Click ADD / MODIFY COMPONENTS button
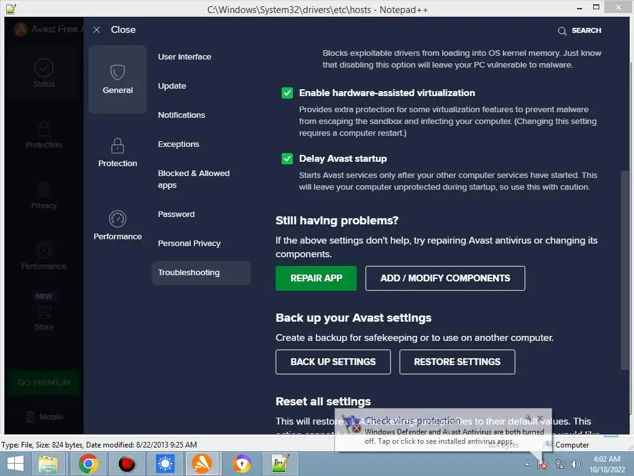The height and width of the screenshot is (476, 634). [x=445, y=278]
